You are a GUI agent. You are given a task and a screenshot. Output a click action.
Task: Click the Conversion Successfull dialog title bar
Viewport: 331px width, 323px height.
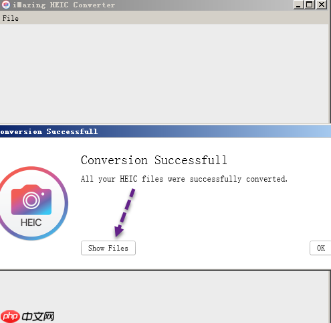point(165,131)
